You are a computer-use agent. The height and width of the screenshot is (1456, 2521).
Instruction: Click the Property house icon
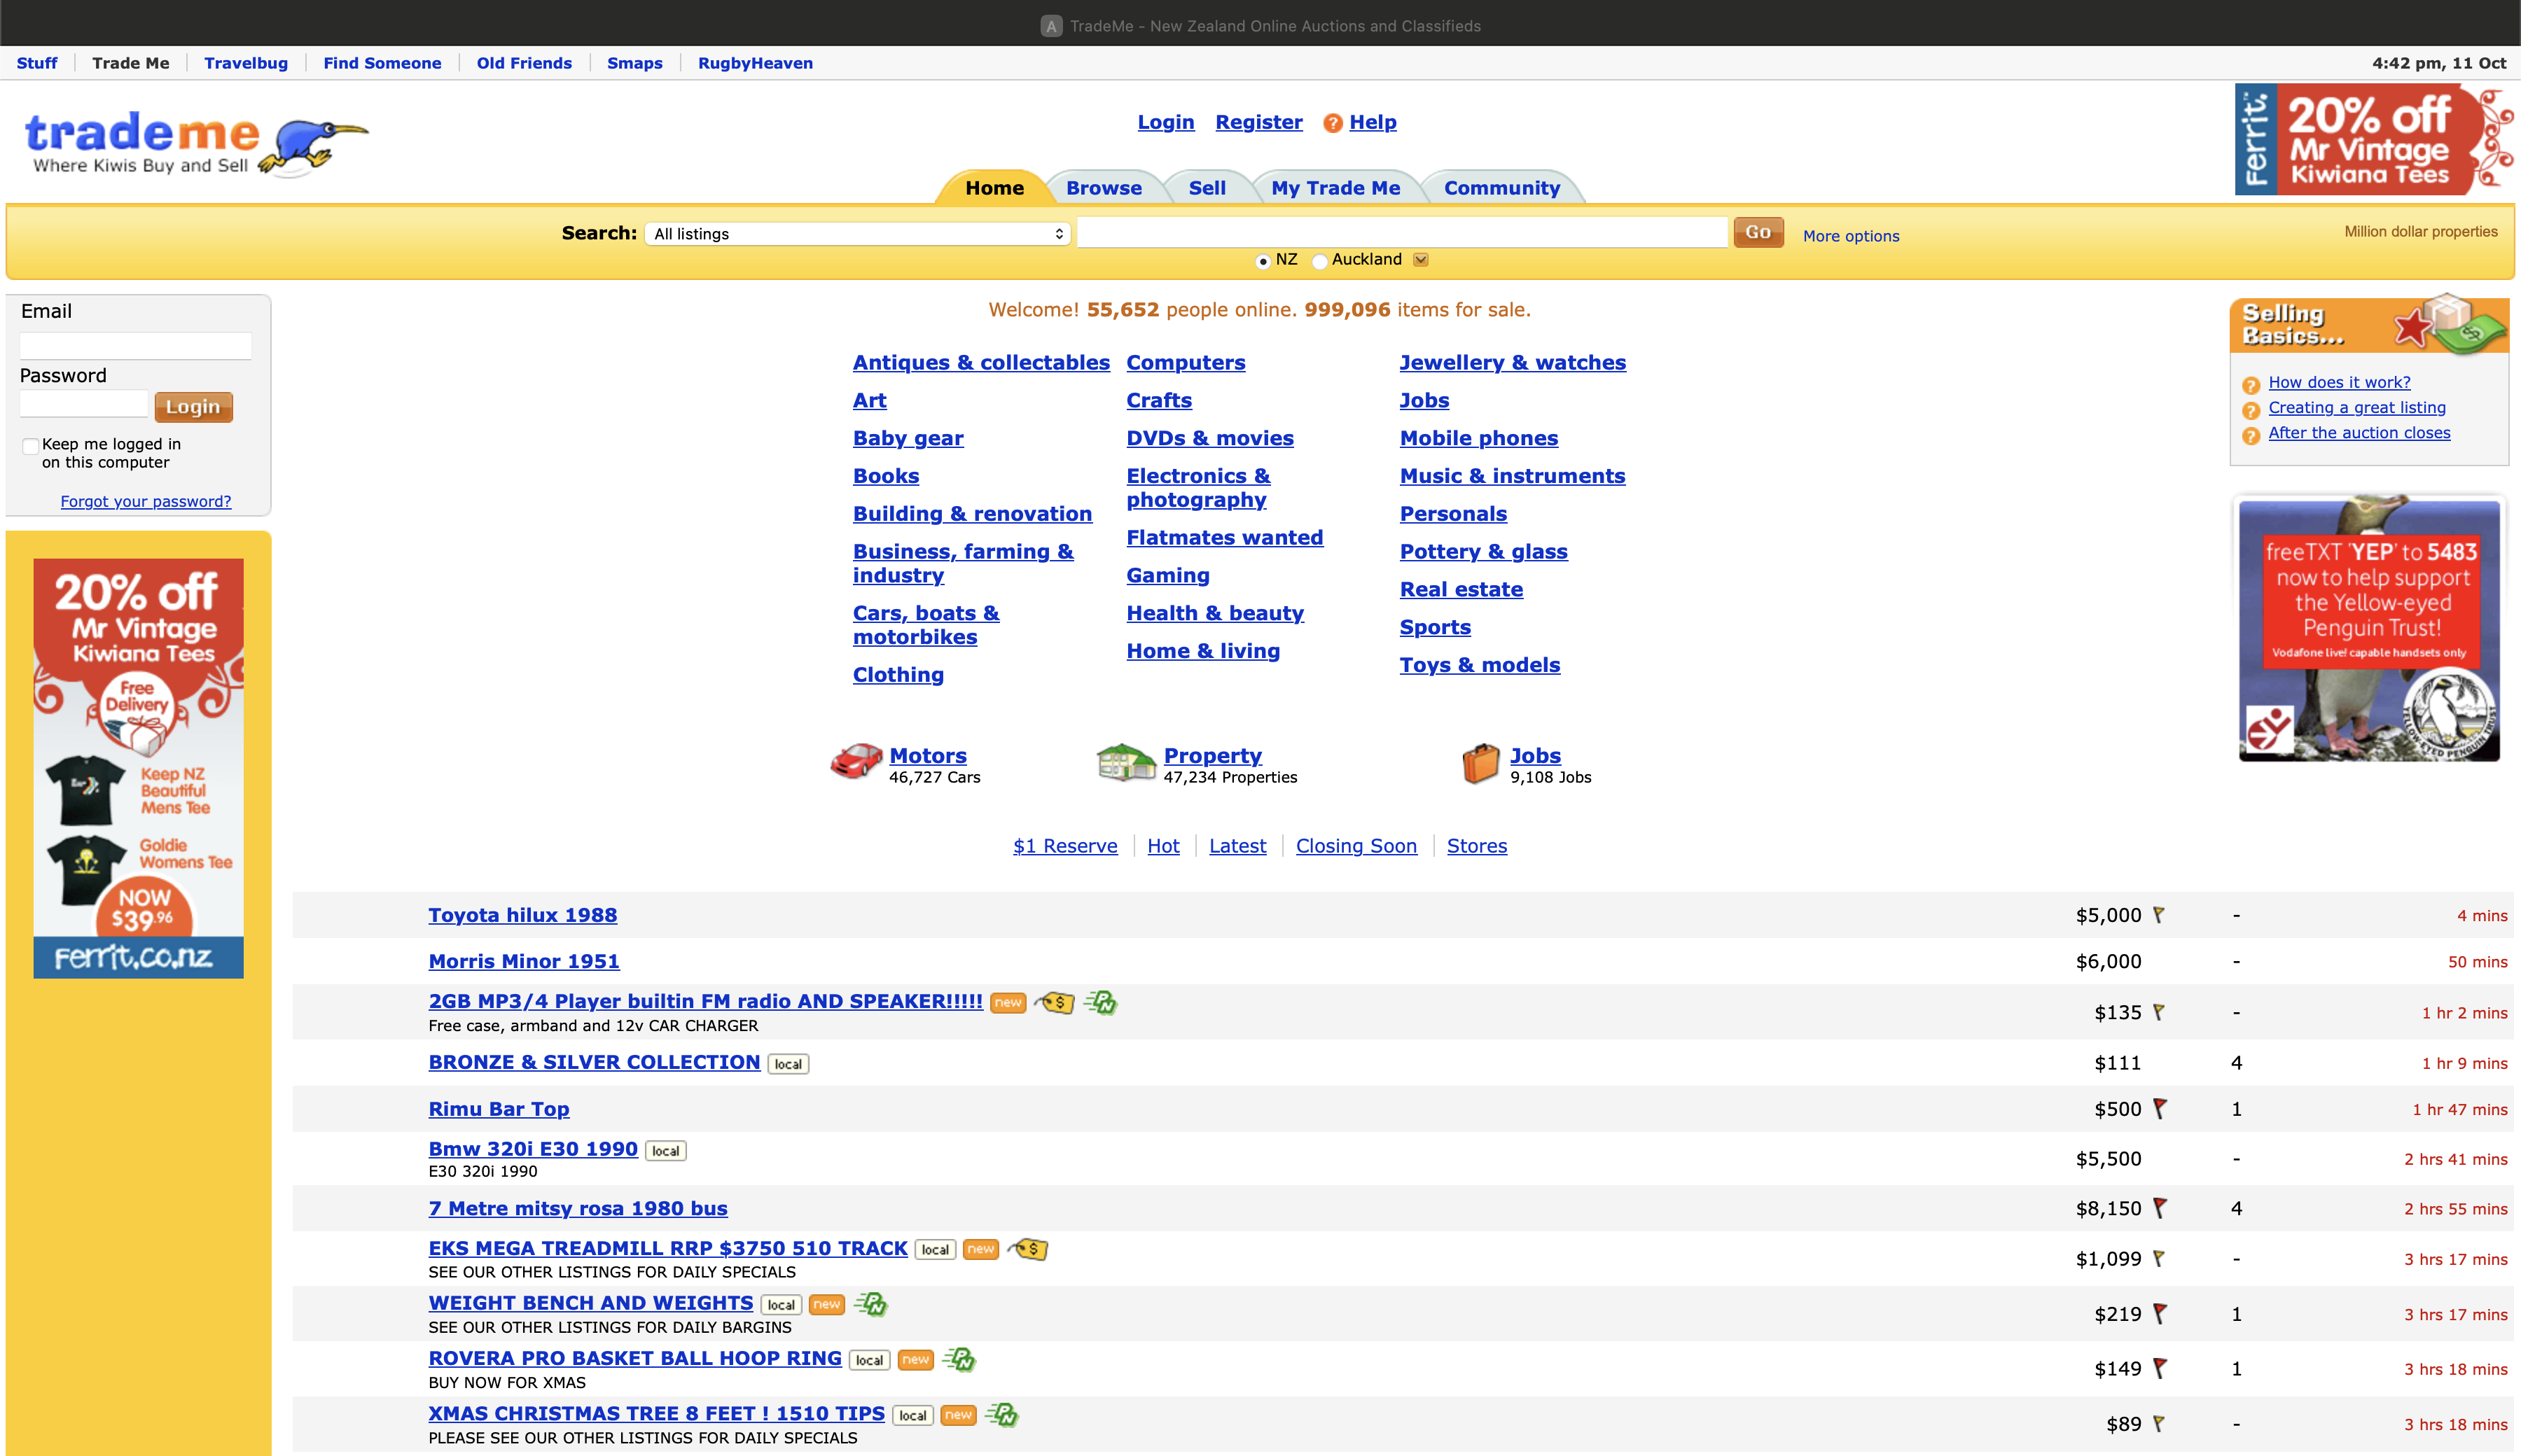[1125, 762]
